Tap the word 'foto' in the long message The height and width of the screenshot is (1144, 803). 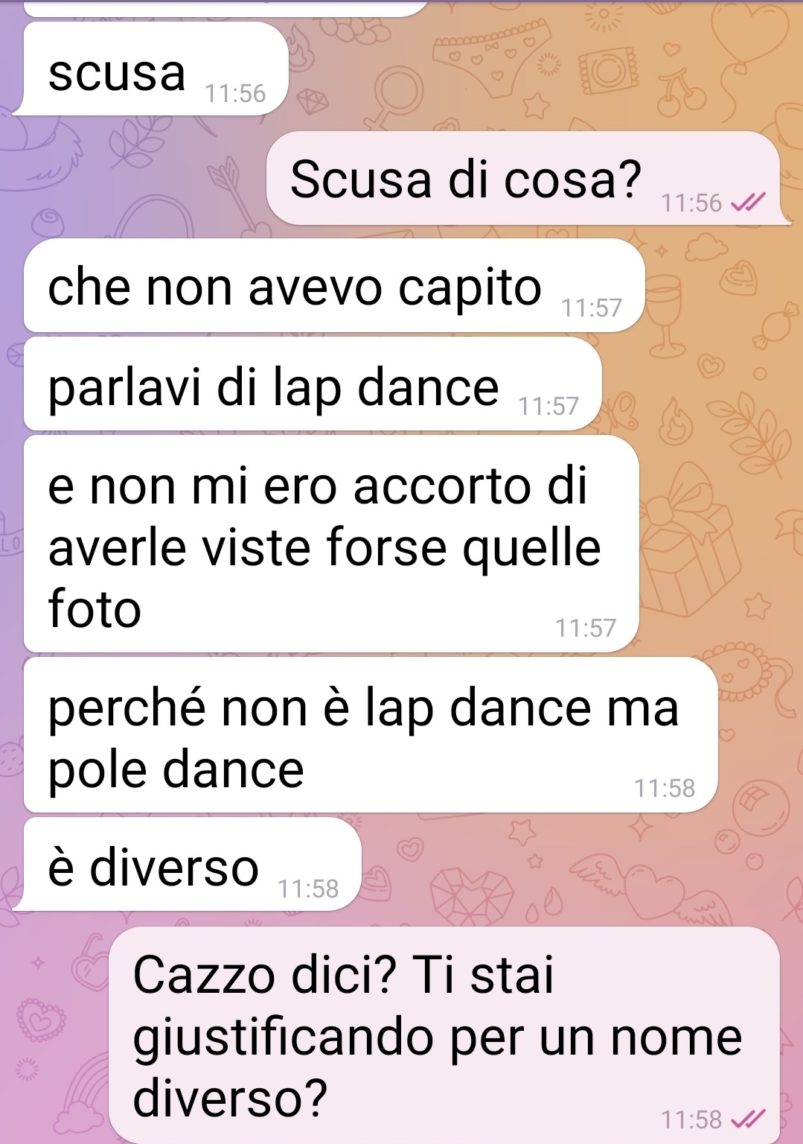95,608
